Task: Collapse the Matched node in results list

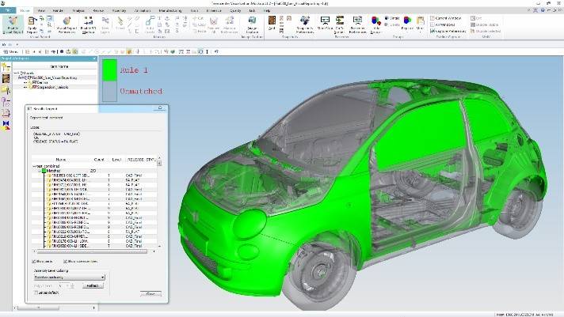Action: 40,171
